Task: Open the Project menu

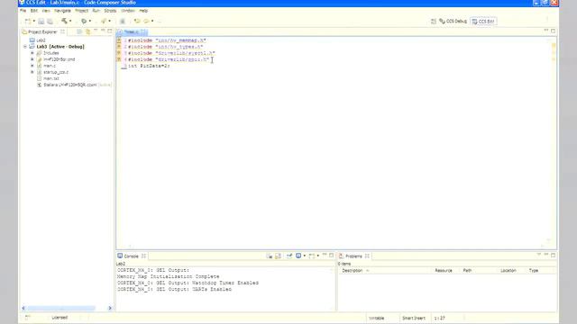Action: click(82, 11)
